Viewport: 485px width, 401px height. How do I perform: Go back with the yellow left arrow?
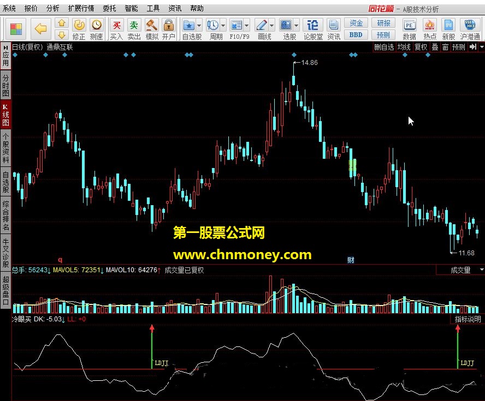(40, 29)
